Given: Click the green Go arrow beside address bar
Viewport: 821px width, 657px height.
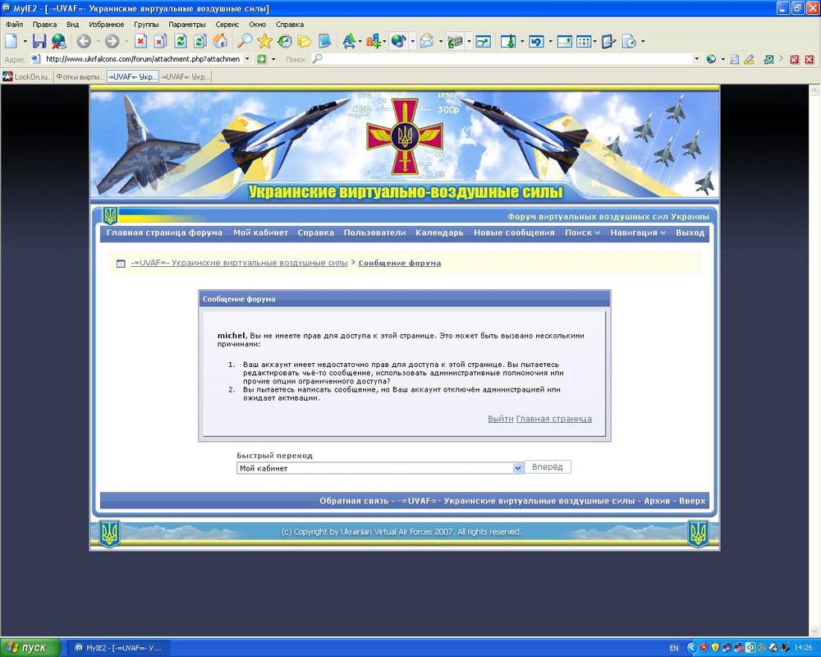Looking at the screenshot, I should 262,59.
